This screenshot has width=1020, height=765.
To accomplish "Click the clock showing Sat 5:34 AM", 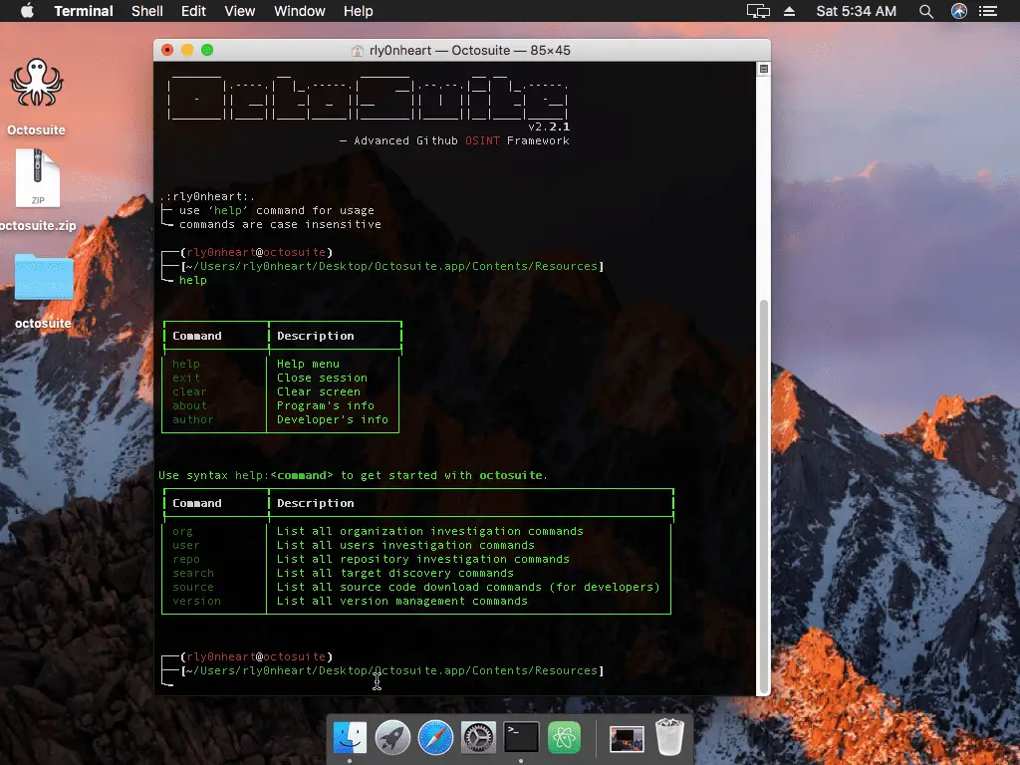I will tap(856, 11).
